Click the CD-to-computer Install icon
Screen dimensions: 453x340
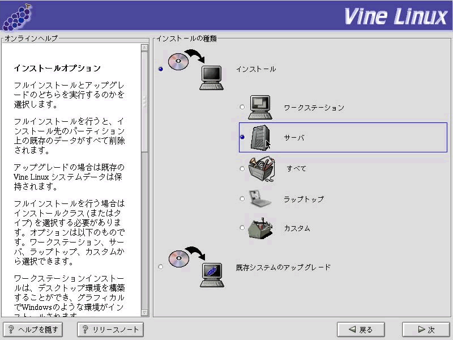point(196,70)
